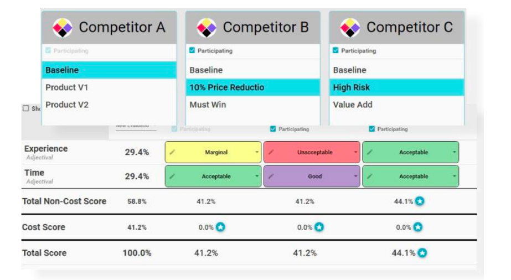Click the Experience factor label
The image size is (511, 280).
click(x=46, y=149)
